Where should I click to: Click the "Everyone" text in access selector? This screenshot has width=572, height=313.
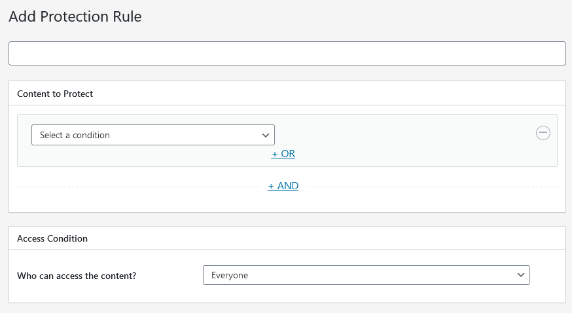(x=230, y=275)
